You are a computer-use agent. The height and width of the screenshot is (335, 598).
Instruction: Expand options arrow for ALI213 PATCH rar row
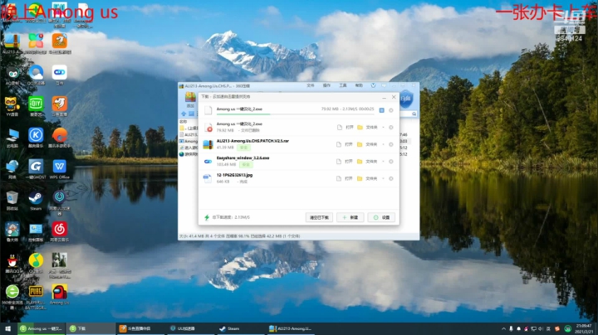pos(383,144)
